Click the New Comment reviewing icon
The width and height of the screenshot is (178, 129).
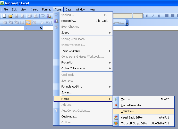5,23
